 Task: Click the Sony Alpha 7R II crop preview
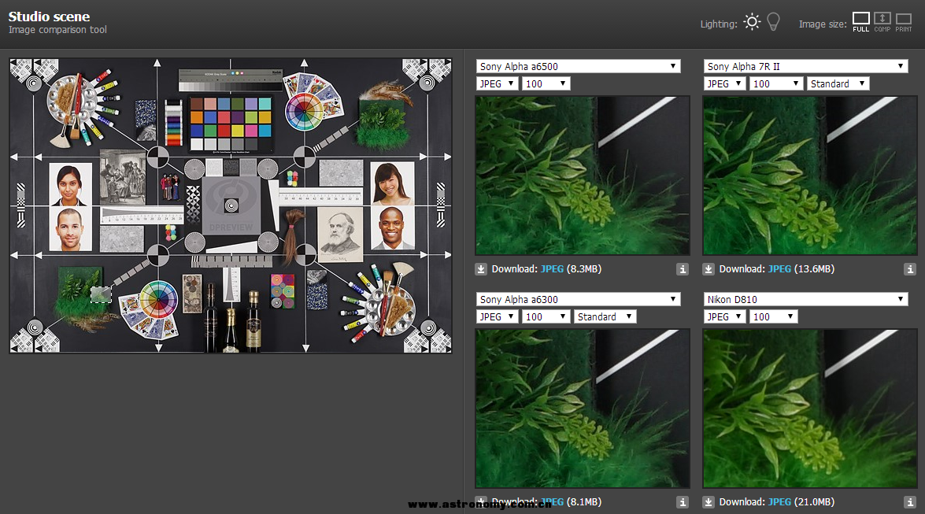810,176
